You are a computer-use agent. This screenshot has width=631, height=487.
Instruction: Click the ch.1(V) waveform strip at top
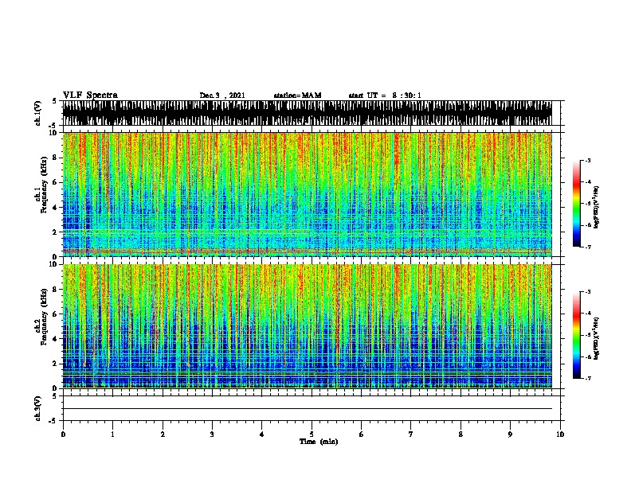click(x=307, y=113)
